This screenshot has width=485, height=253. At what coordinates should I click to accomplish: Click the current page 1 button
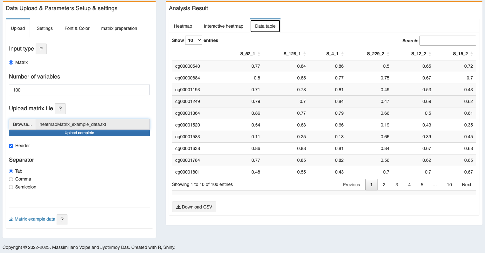click(371, 185)
